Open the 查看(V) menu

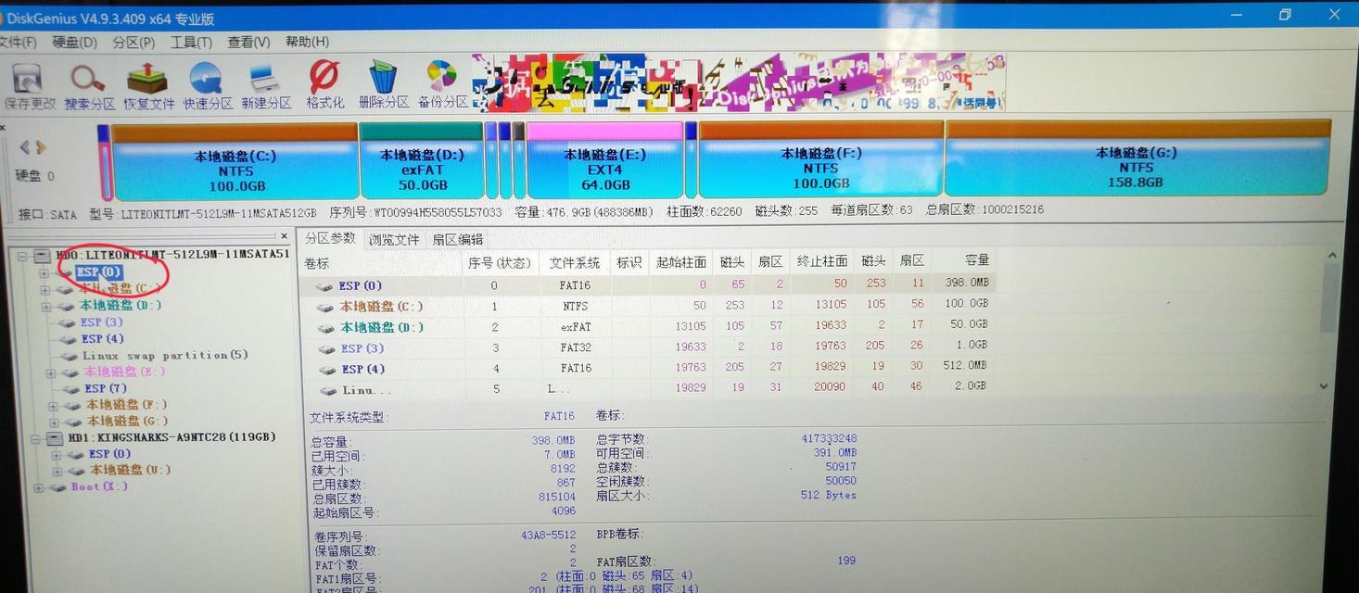pyautogui.click(x=248, y=43)
